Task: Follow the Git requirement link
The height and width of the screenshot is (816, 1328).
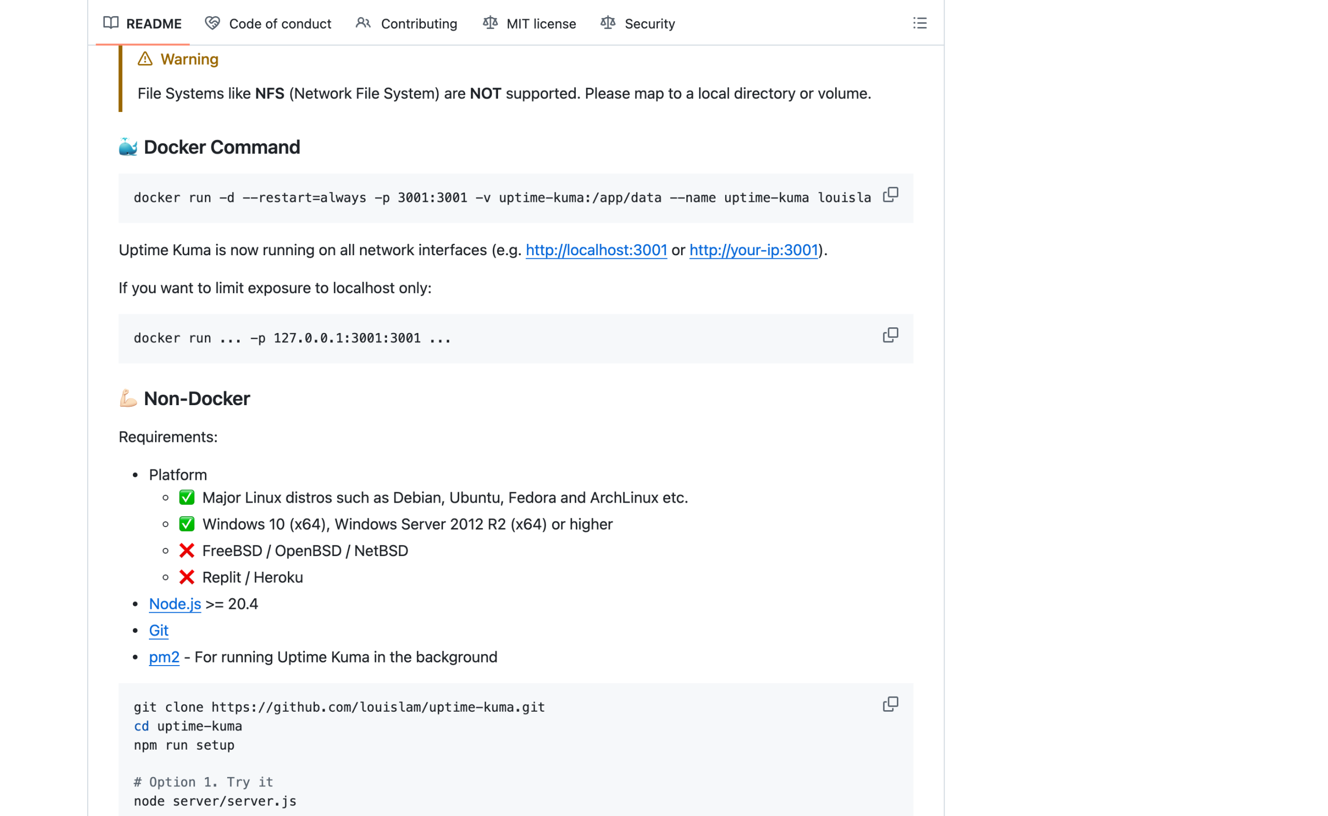Action: click(x=159, y=630)
